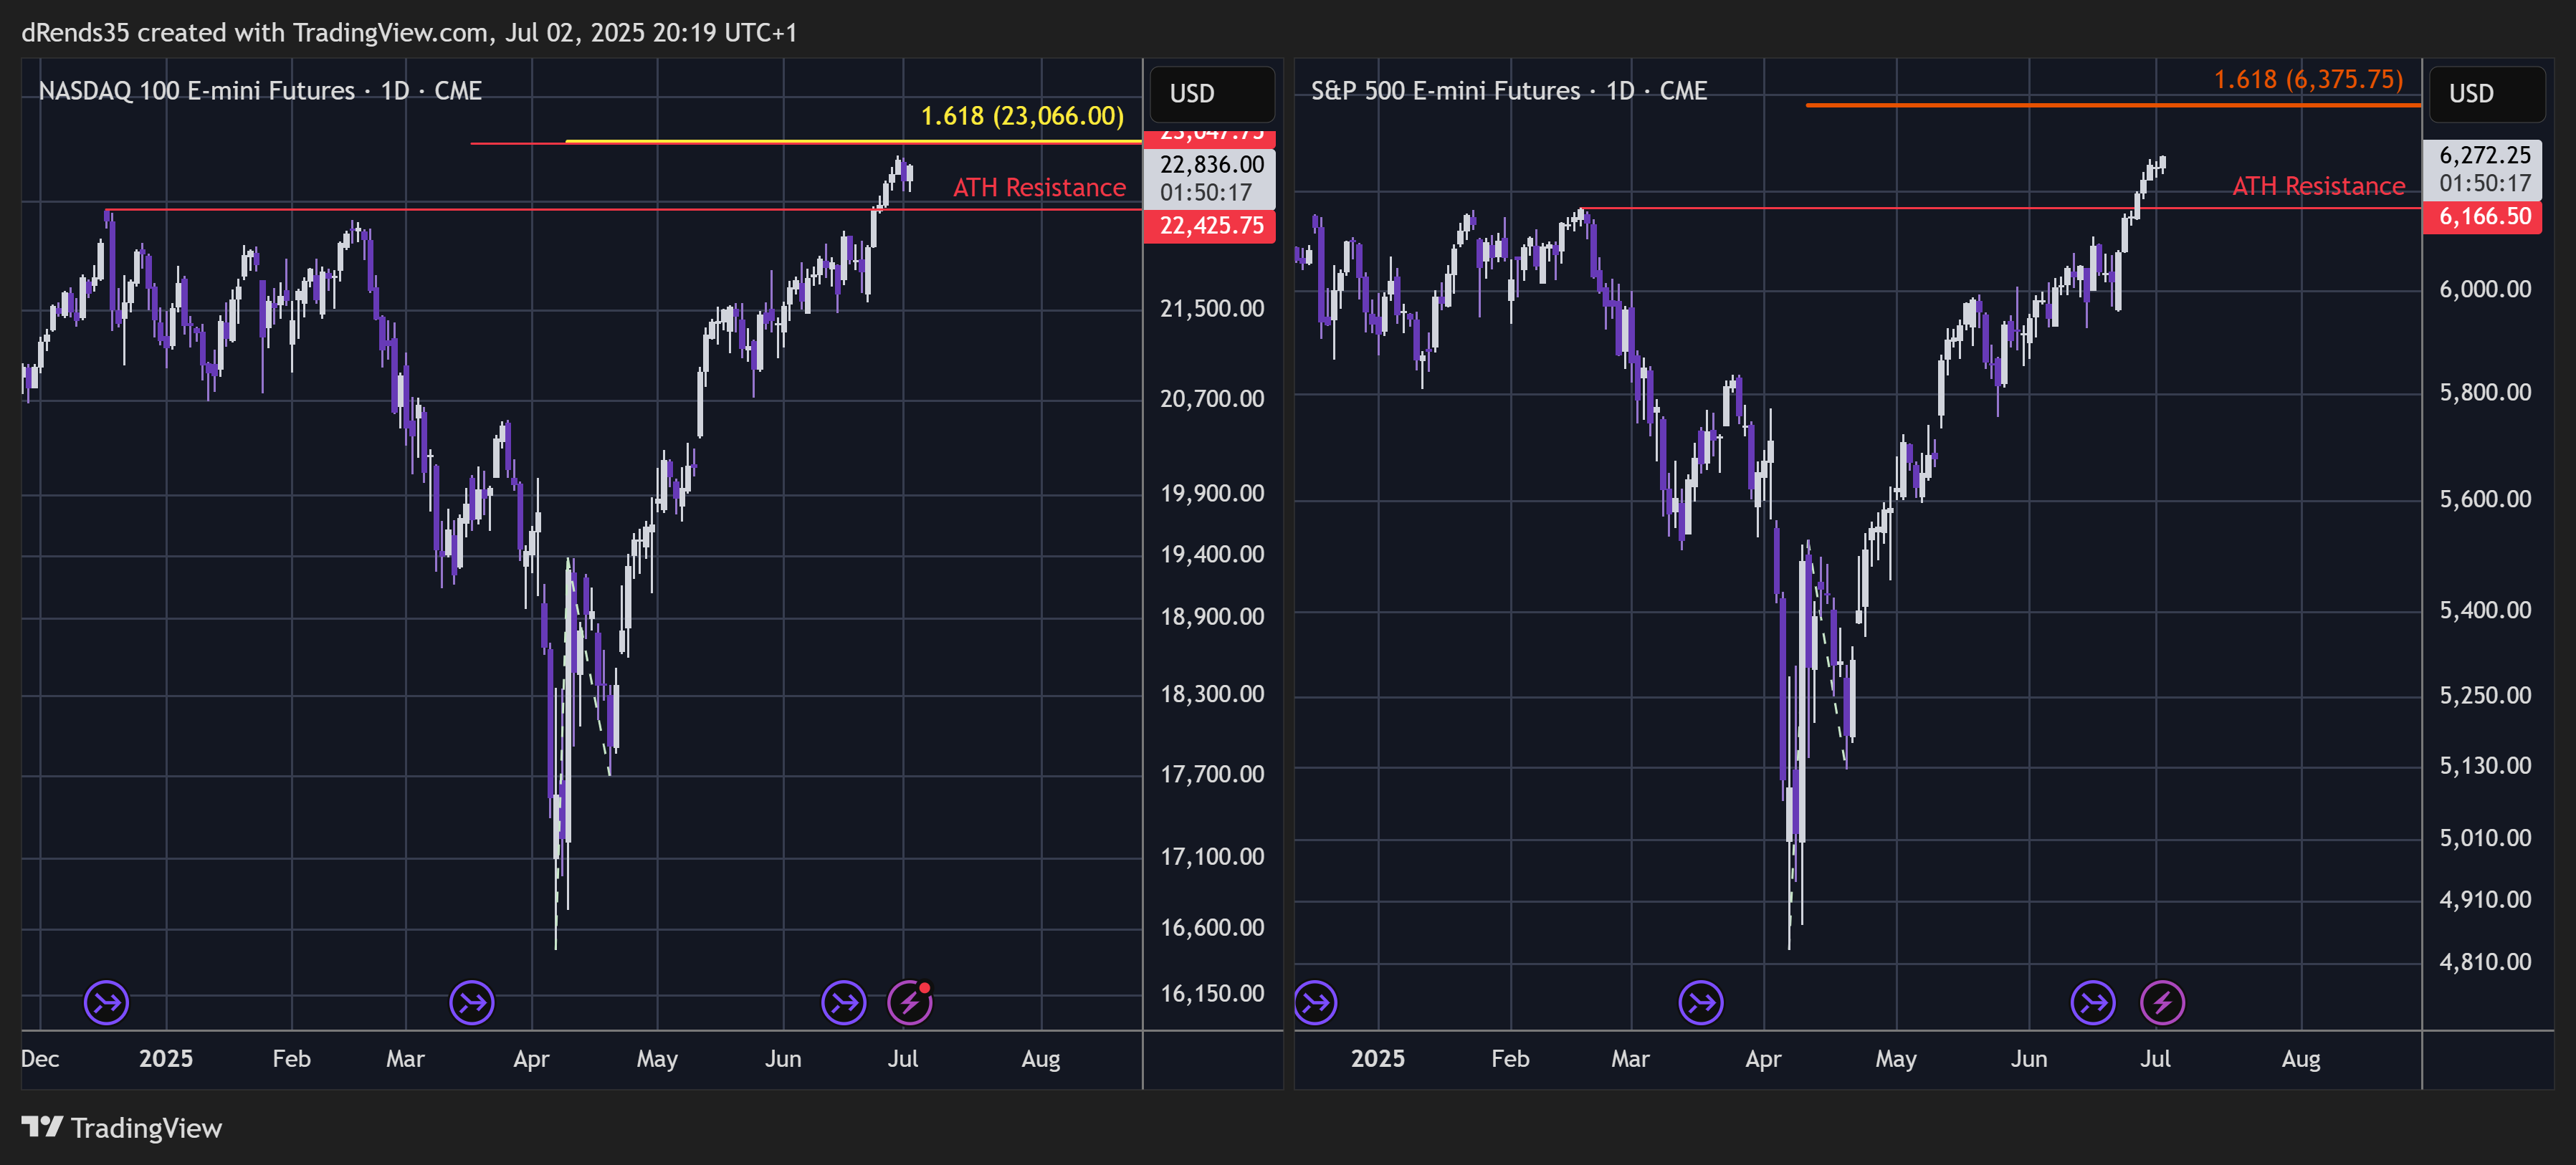Click the 5,800.00 price axis value

pos(2485,393)
